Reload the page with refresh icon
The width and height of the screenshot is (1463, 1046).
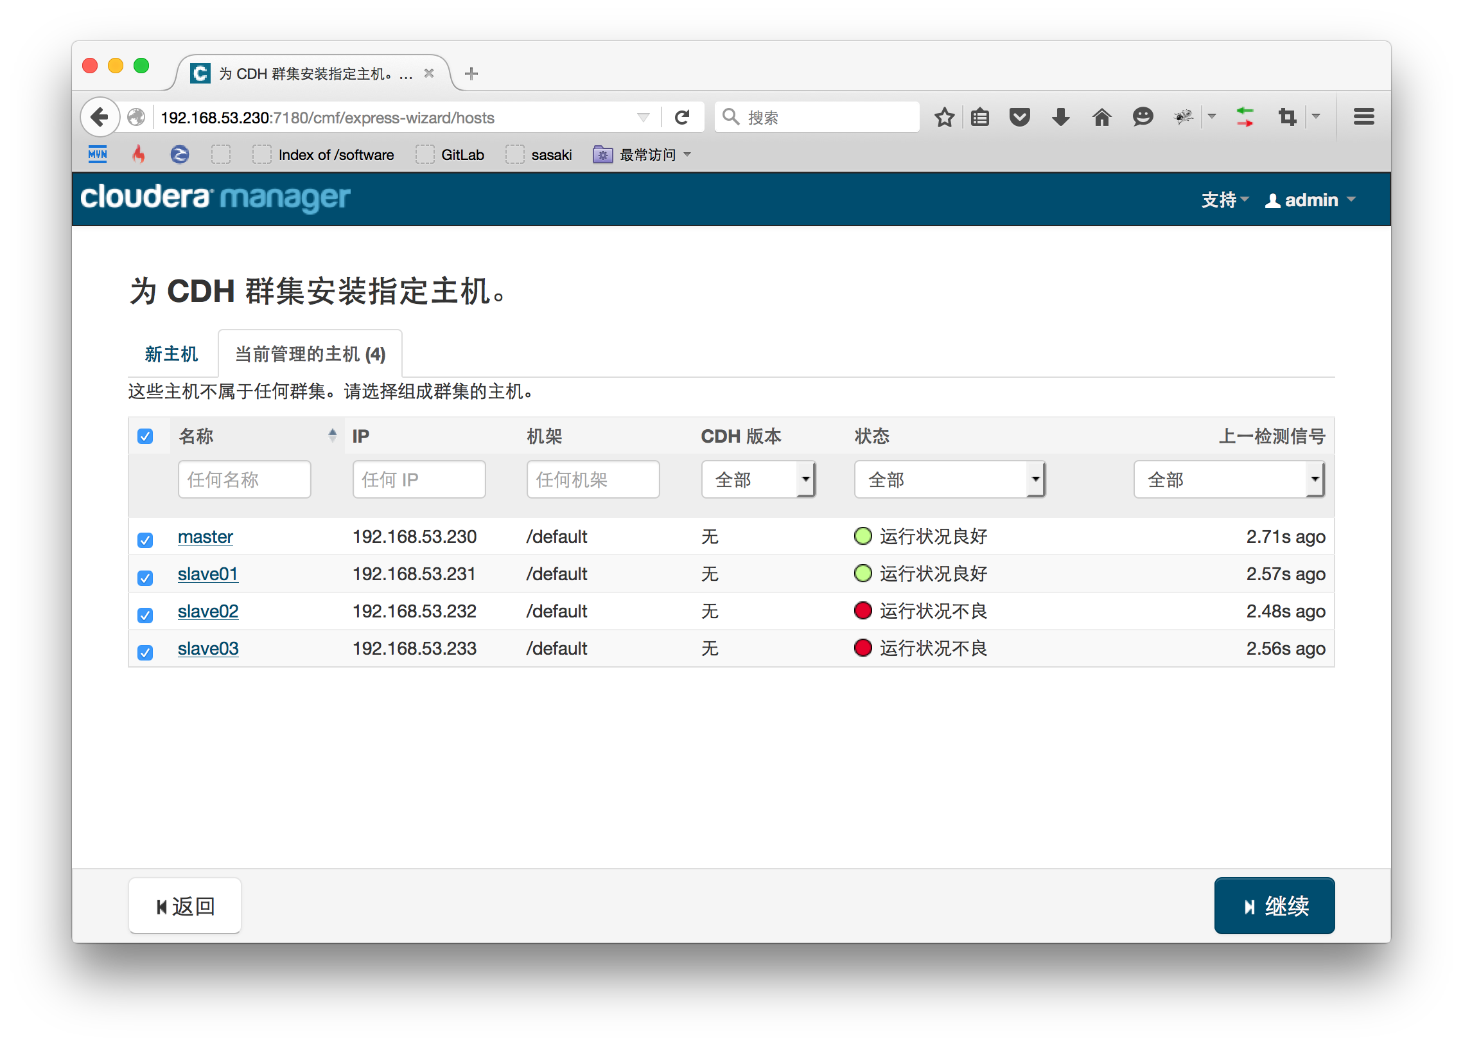(681, 117)
